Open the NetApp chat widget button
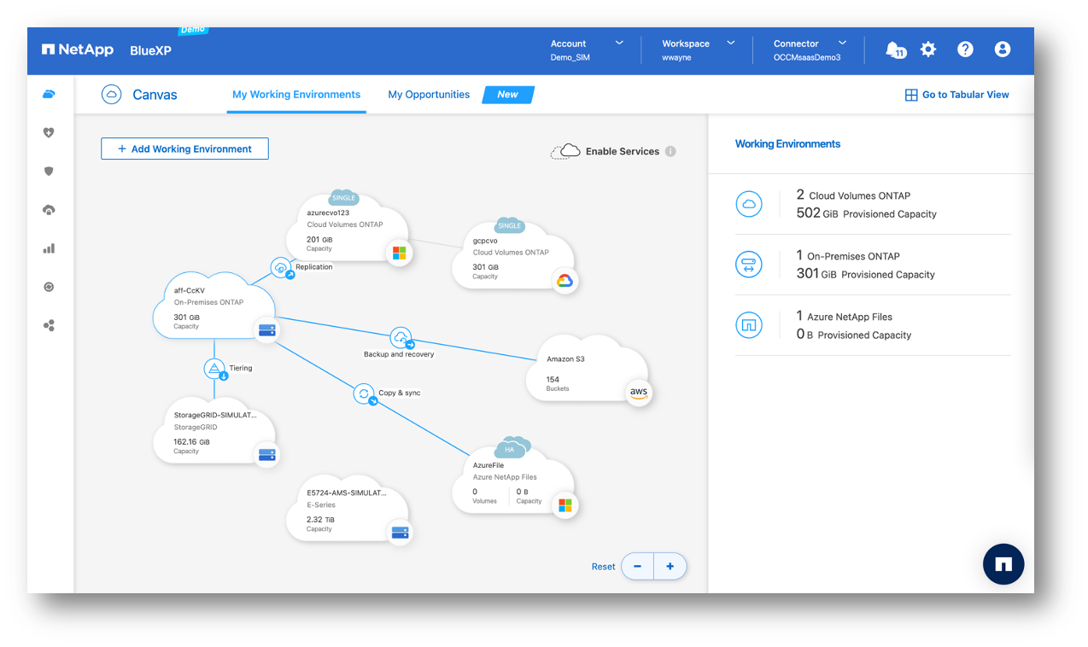1088x647 pixels. pyautogui.click(x=1003, y=563)
